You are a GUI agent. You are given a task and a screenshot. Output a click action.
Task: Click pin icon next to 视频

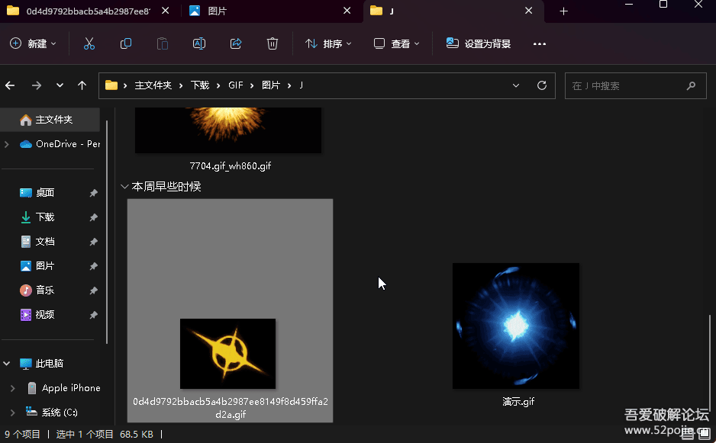click(94, 315)
